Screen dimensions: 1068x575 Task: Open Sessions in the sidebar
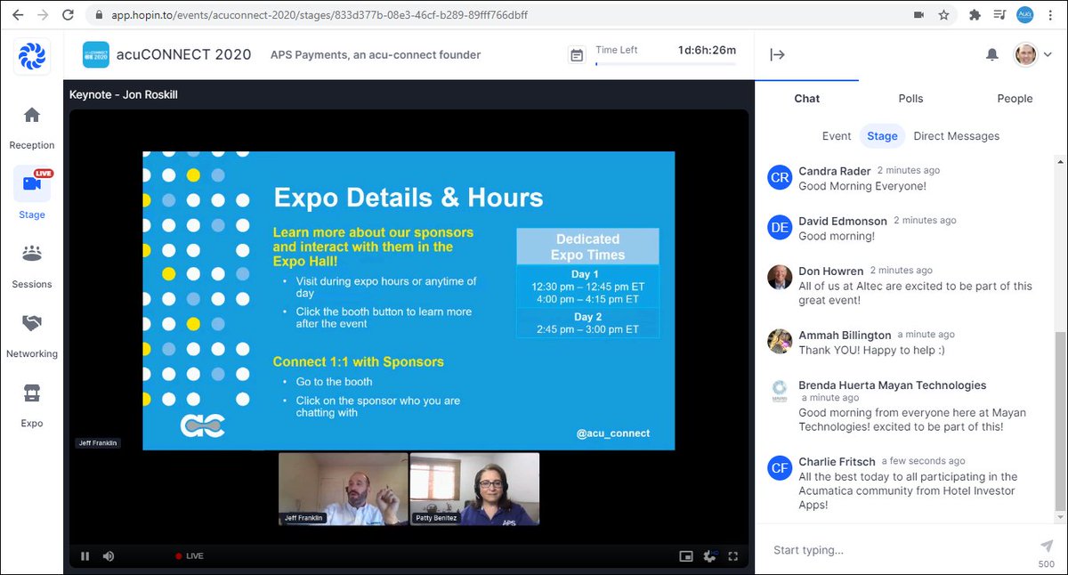pos(32,266)
